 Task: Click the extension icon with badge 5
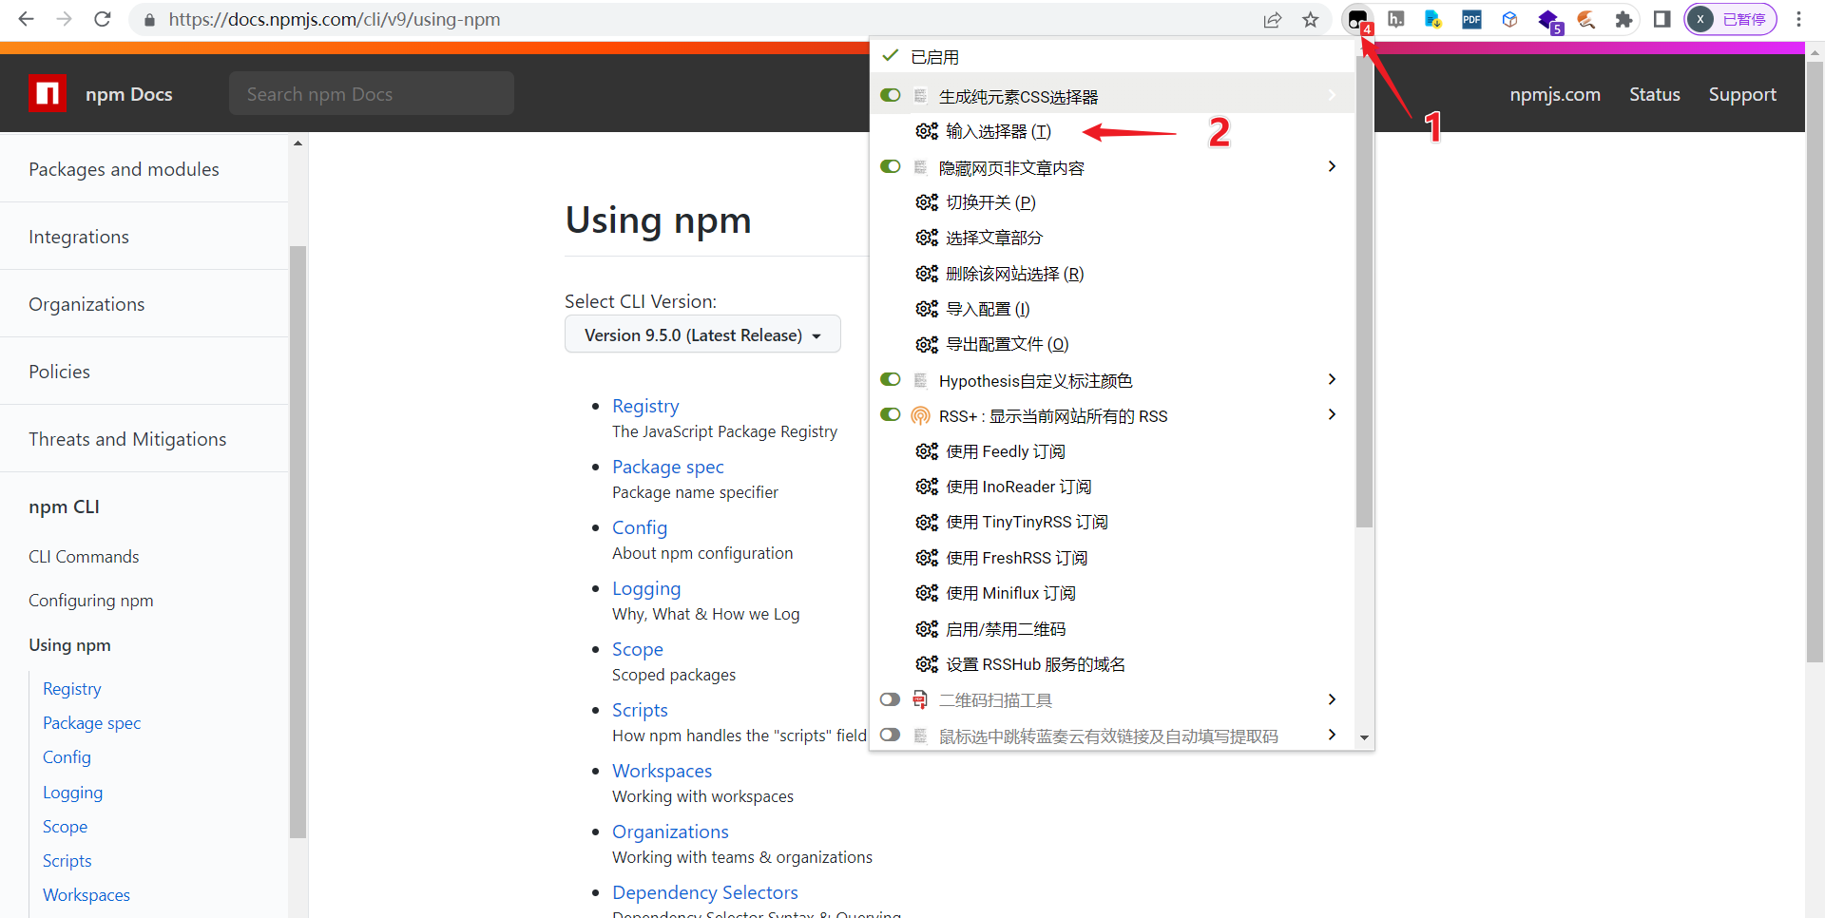[x=1549, y=21]
